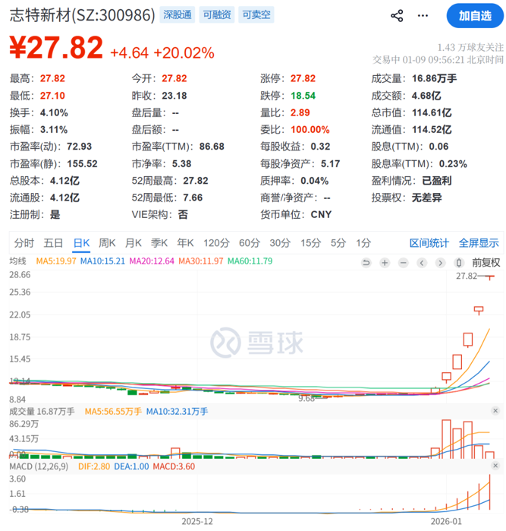The width and height of the screenshot is (506, 531).
Task: Zoom in the K-line chart
Action: 385,263
